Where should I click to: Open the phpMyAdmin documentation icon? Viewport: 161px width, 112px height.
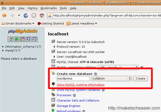point(29,39)
